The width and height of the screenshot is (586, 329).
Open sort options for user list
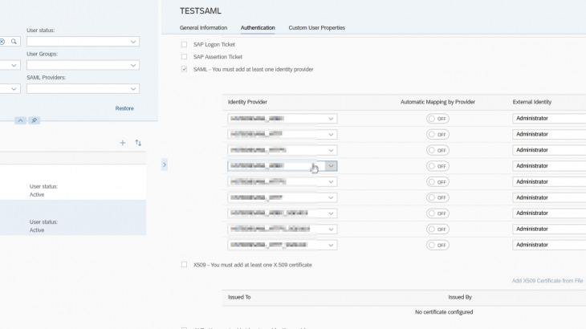(138, 143)
